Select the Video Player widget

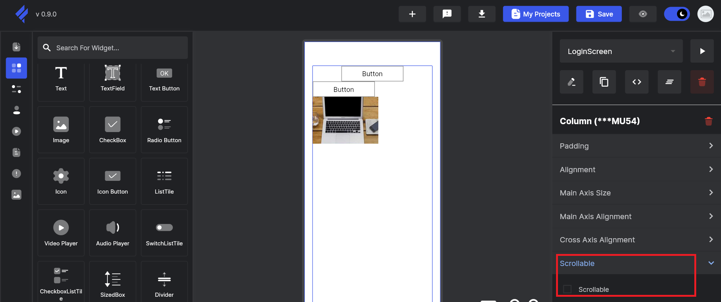click(x=61, y=233)
